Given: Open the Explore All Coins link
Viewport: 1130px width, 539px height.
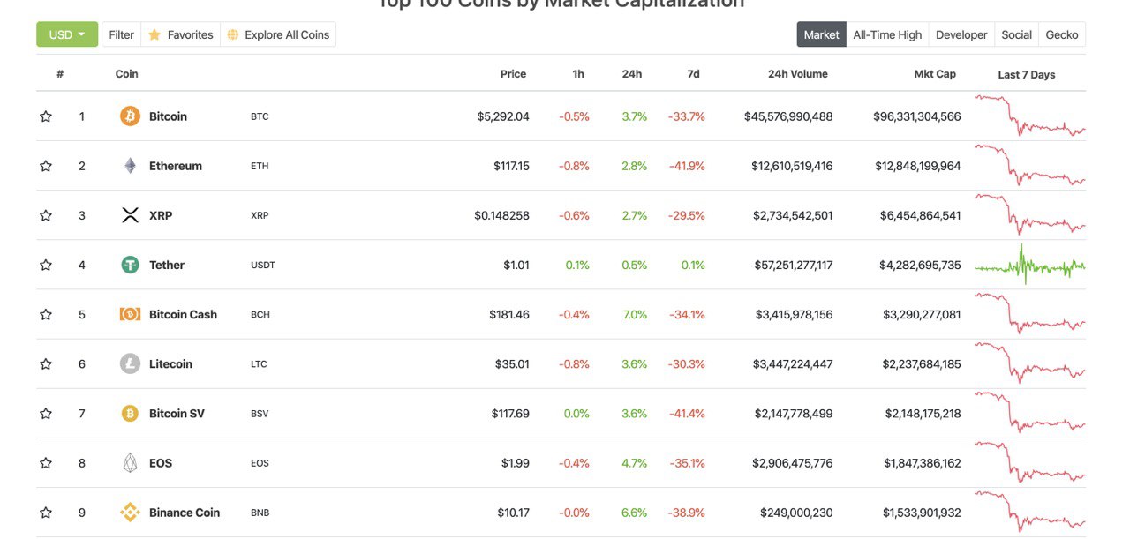Looking at the screenshot, I should [x=278, y=34].
